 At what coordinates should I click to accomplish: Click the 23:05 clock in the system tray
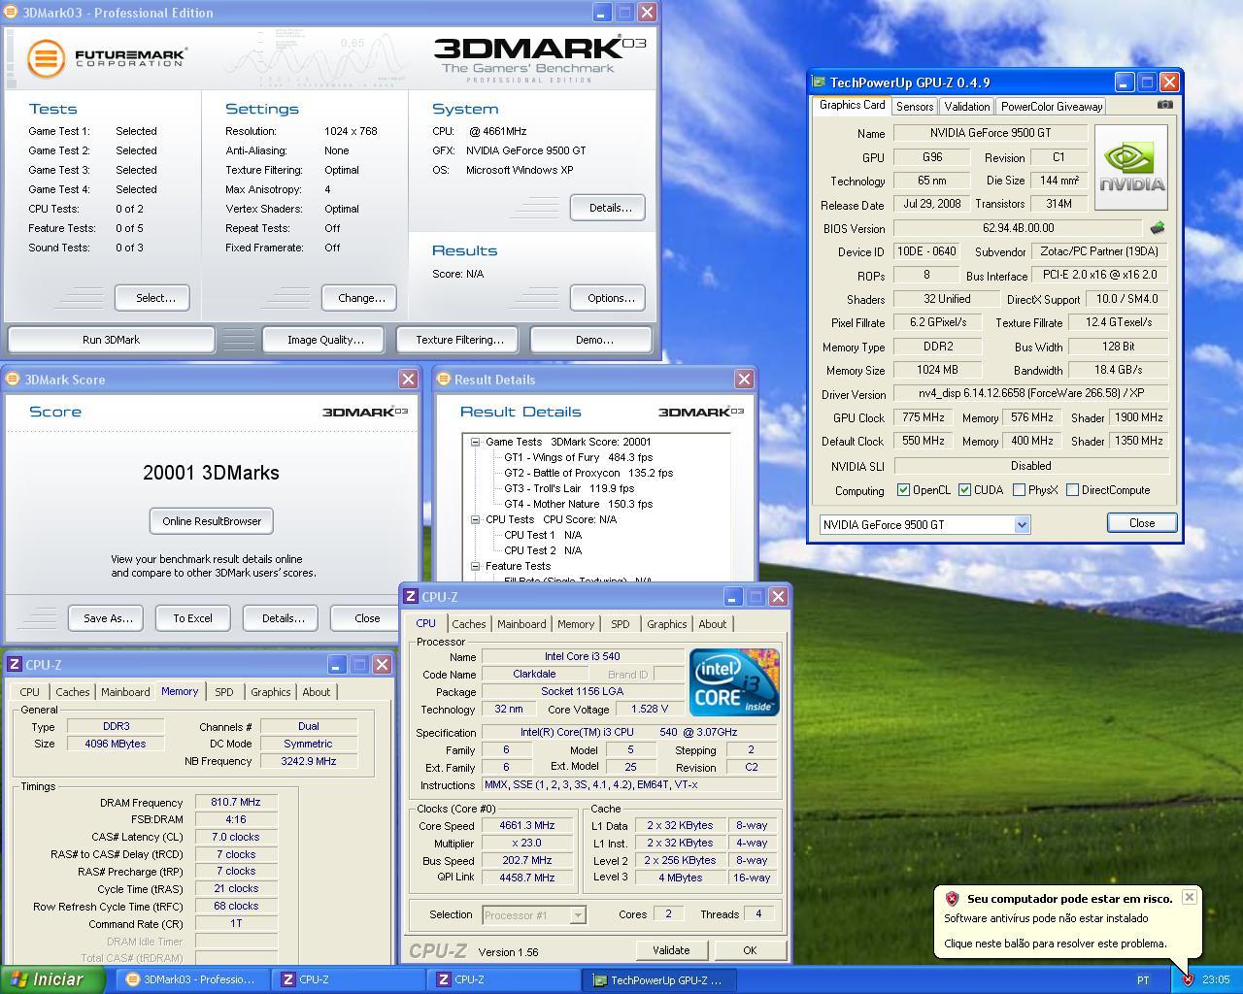point(1215,980)
